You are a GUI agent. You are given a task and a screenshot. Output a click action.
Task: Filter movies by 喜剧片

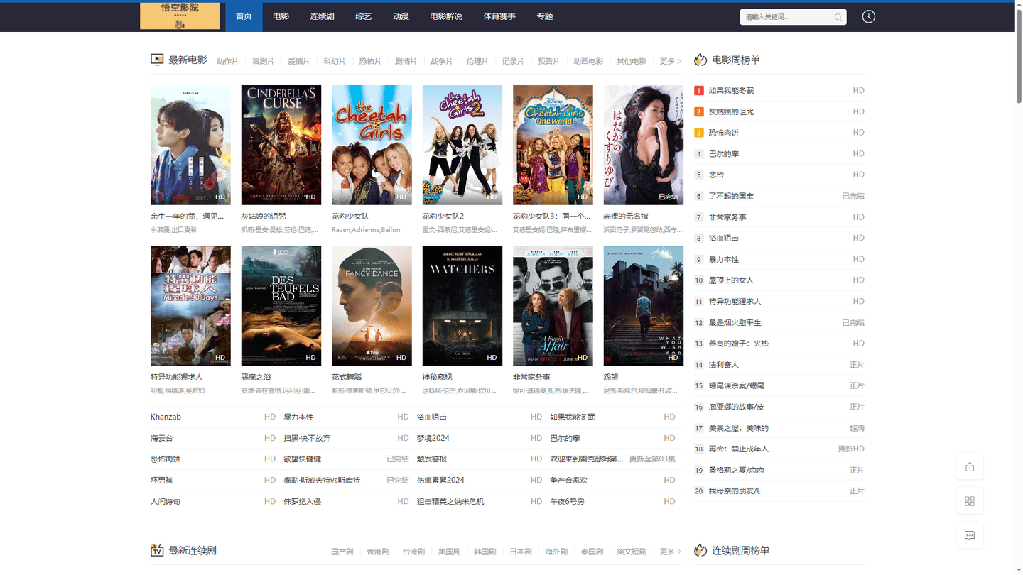[x=263, y=61]
